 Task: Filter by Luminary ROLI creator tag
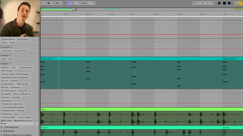pyautogui.click(x=8, y=117)
